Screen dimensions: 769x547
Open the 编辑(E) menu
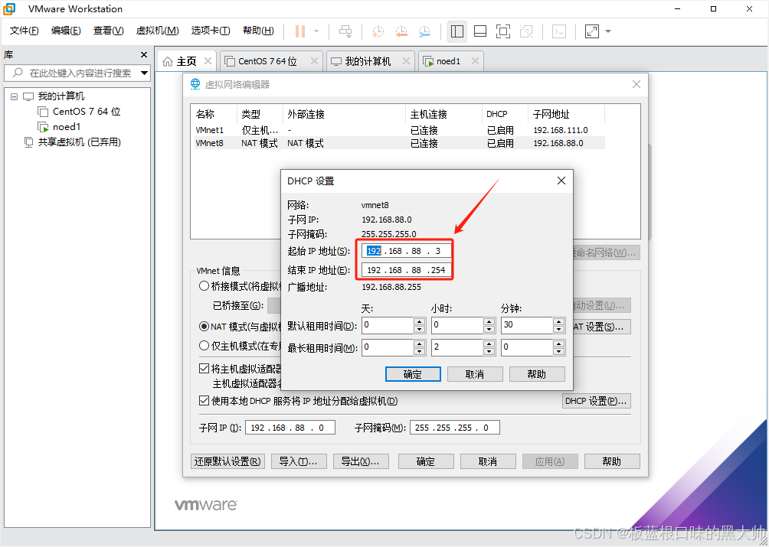coord(66,31)
